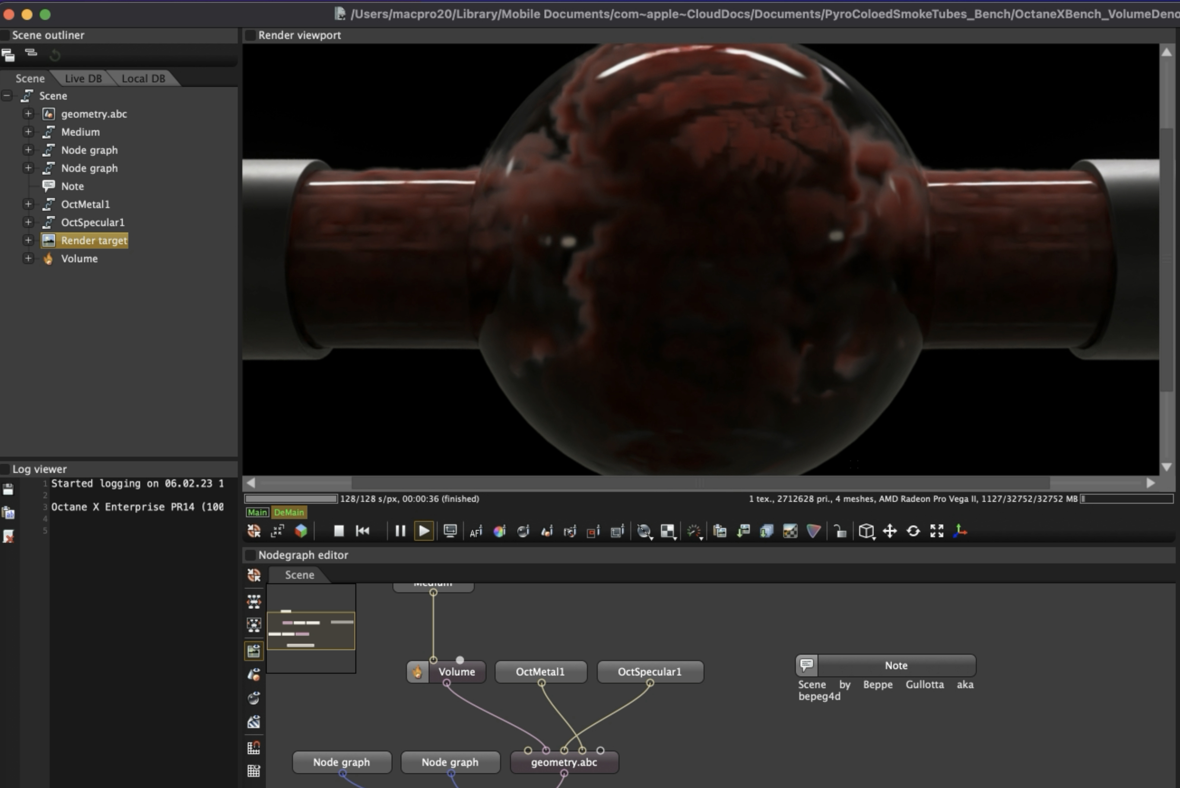Click the rotate gizmo icon
This screenshot has height=788, width=1180.
tap(913, 531)
